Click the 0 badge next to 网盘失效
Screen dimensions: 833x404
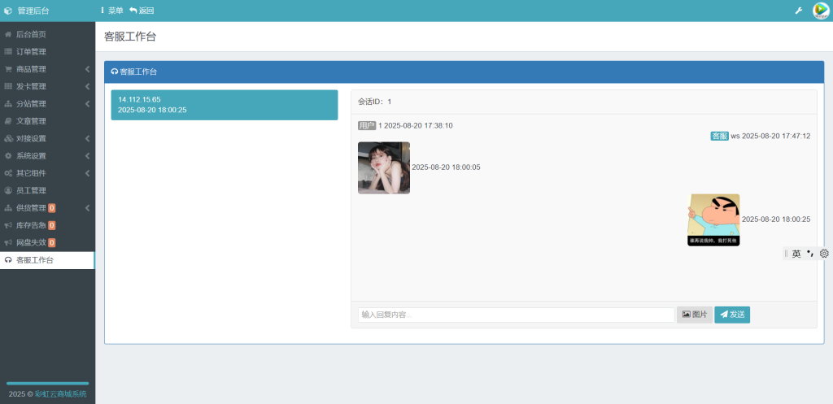(x=51, y=242)
